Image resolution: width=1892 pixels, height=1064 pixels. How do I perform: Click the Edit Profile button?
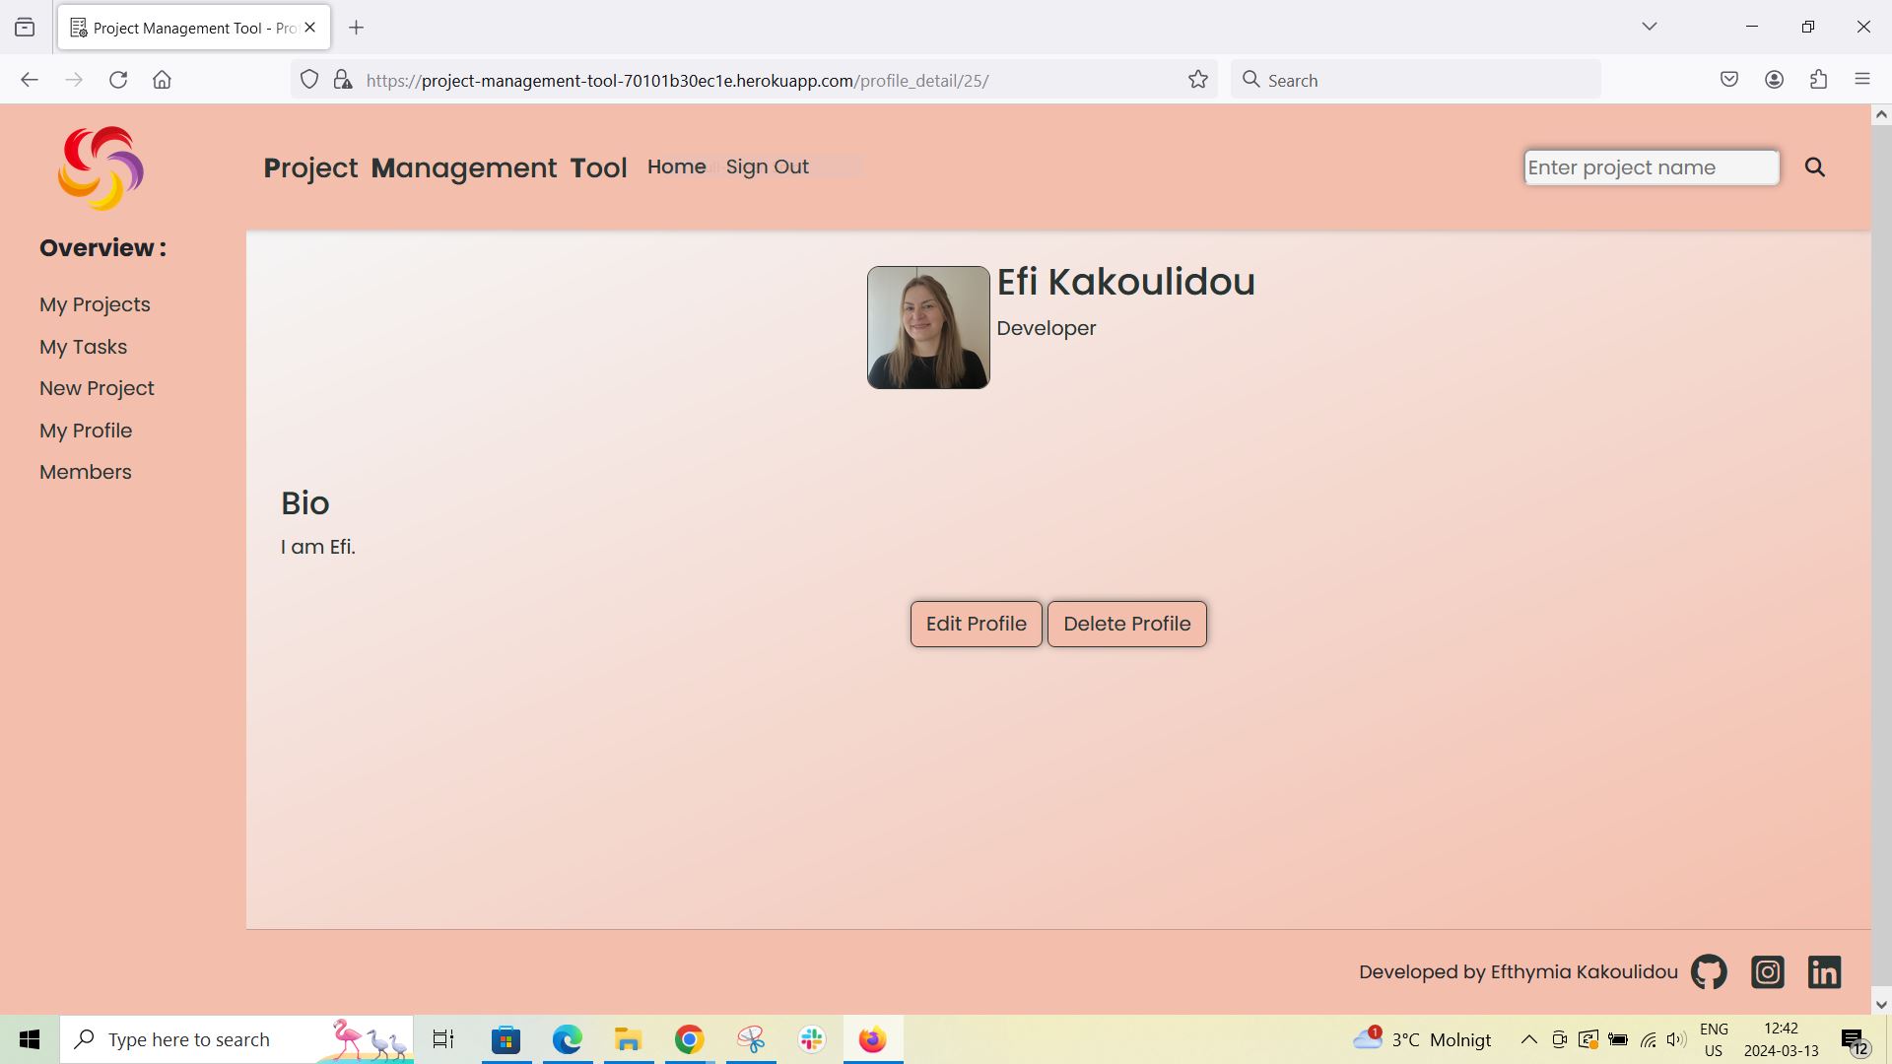pos(975,623)
